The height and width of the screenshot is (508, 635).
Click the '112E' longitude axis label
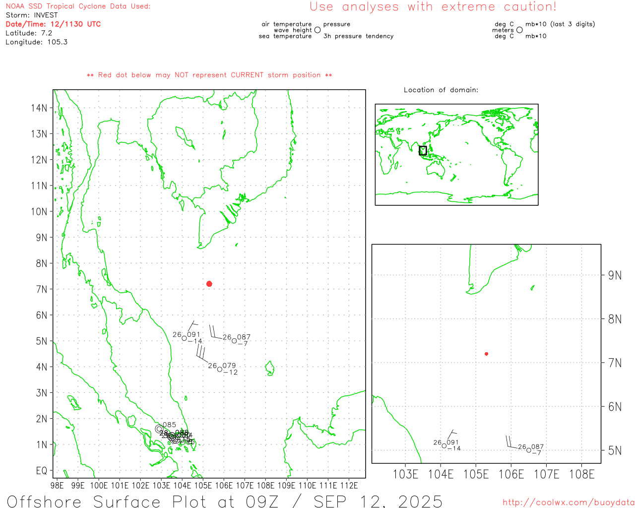(349, 485)
